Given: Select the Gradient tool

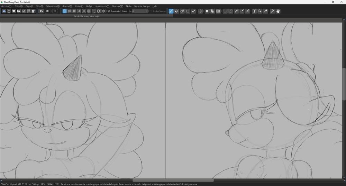Looking at the screenshot, I should [218, 11].
